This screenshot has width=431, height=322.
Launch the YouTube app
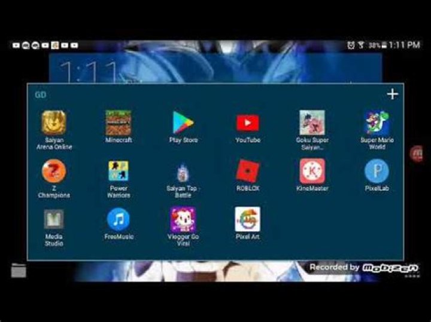(248, 123)
